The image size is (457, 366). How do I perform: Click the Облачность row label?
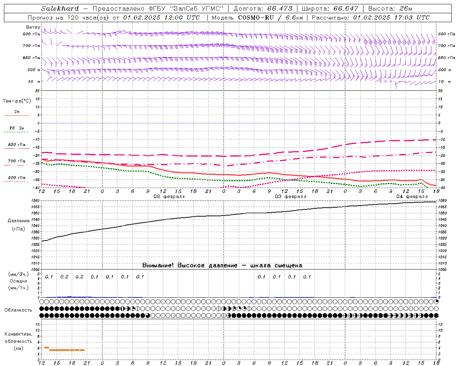(18, 310)
